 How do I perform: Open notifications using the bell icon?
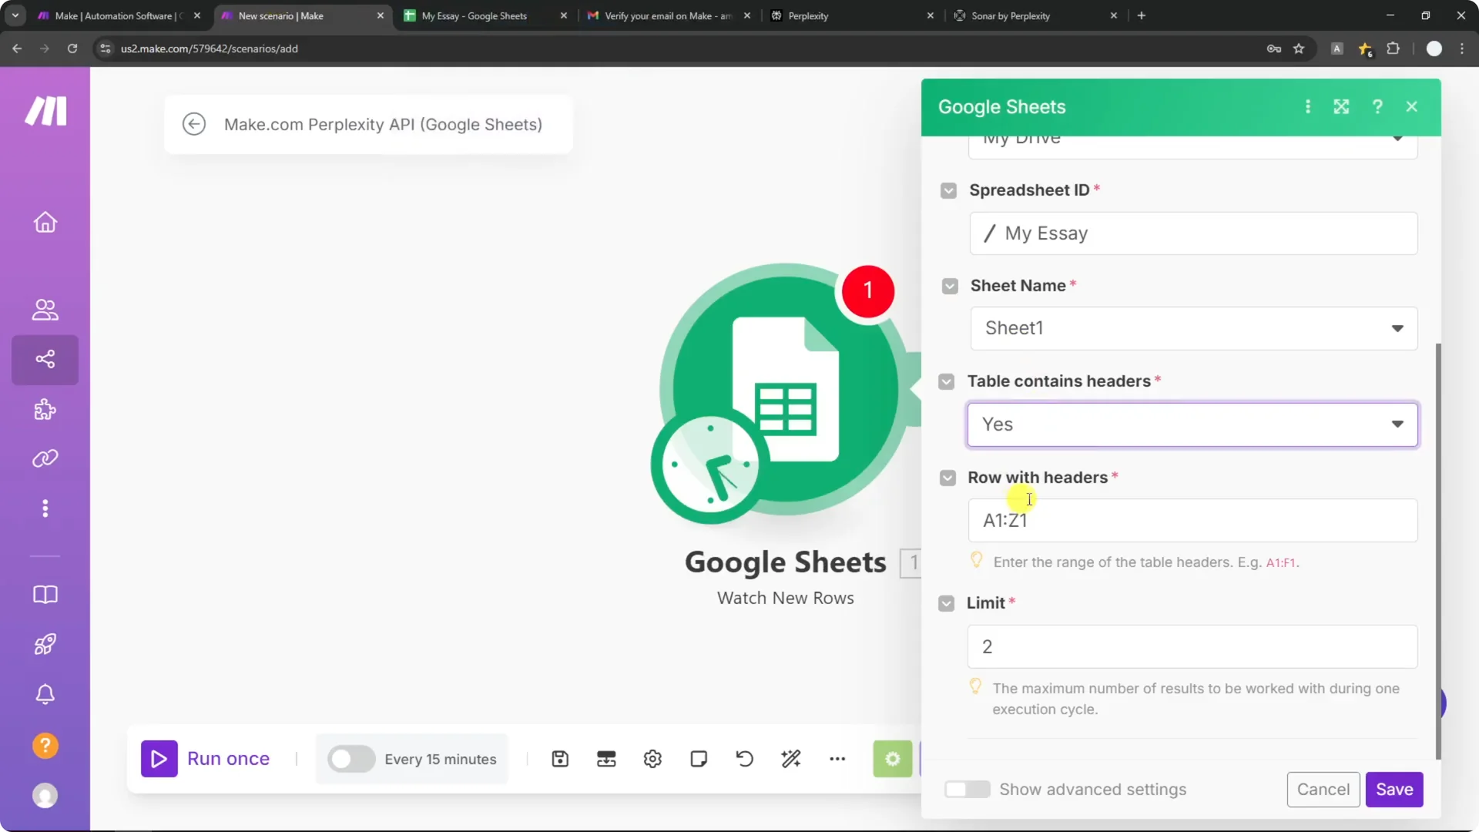tap(45, 694)
